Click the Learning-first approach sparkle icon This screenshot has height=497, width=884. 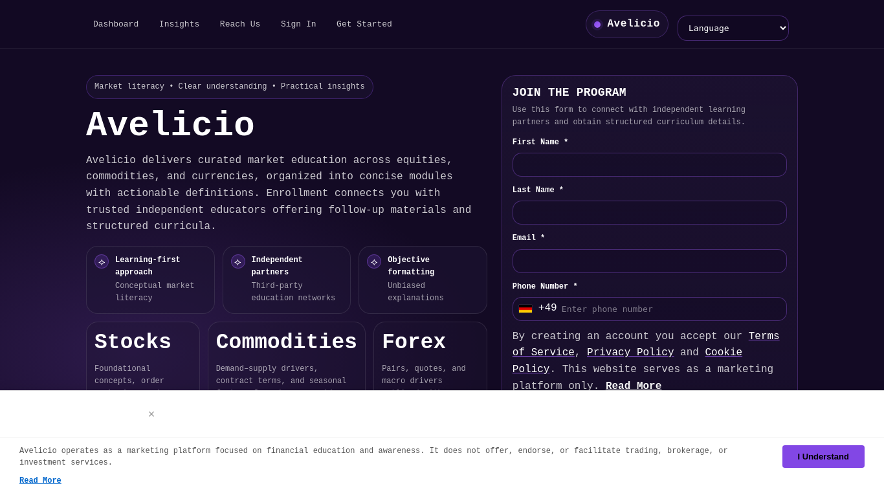[x=102, y=261]
